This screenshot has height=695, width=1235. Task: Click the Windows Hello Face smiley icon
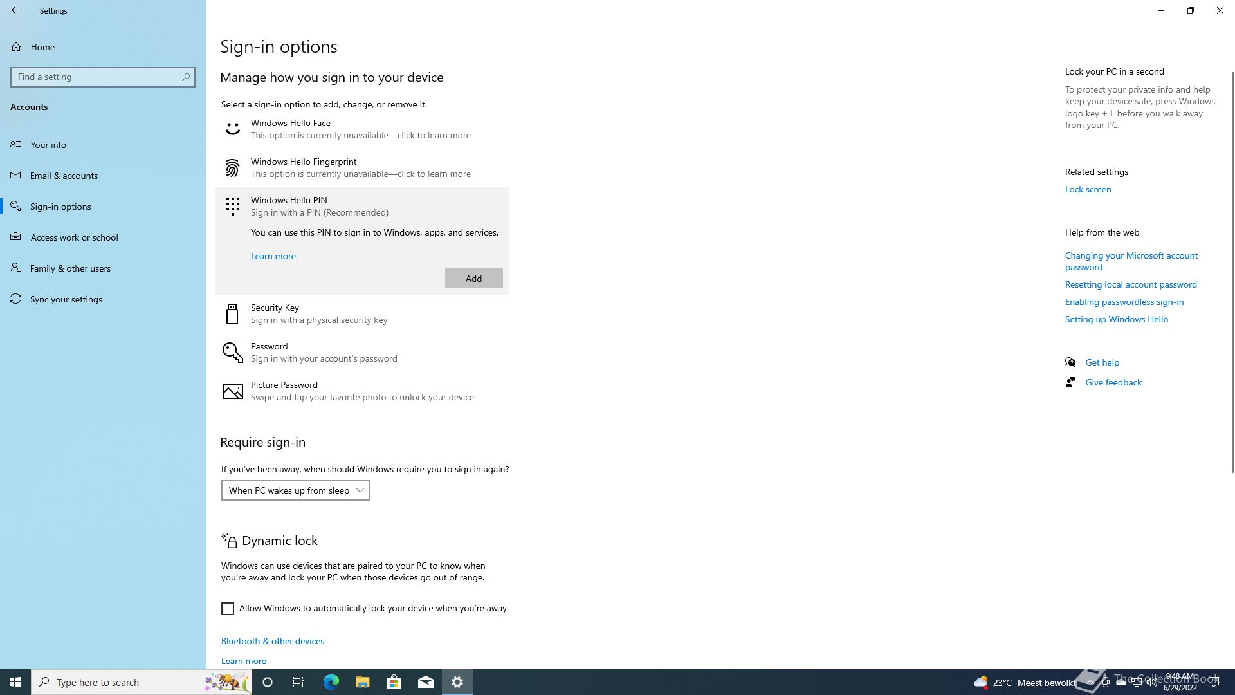click(232, 129)
